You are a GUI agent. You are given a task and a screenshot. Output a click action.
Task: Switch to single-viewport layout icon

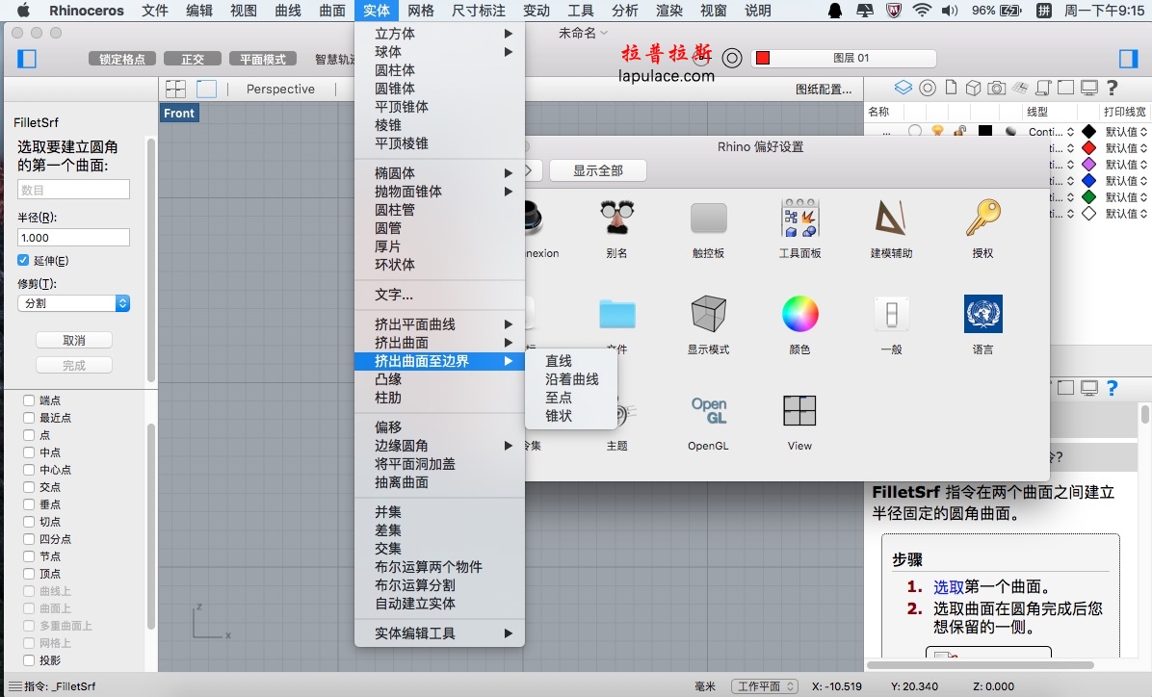(x=206, y=89)
